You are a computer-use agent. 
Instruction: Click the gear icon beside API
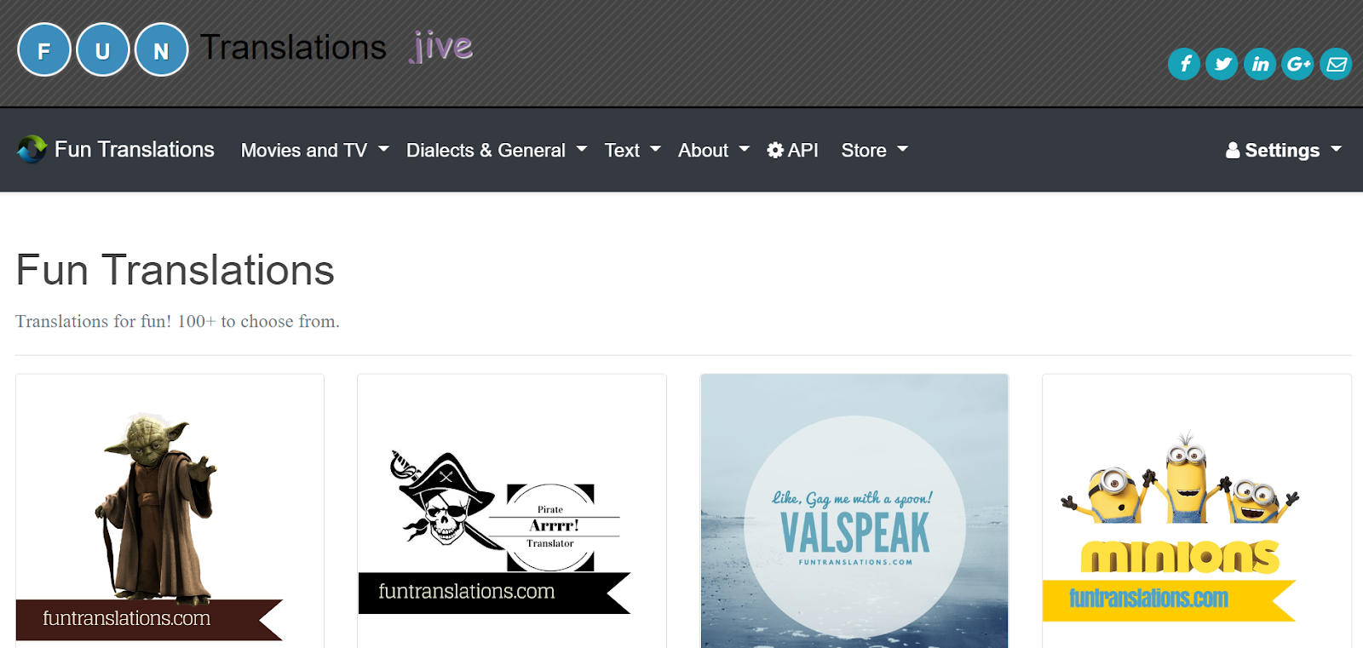775,150
